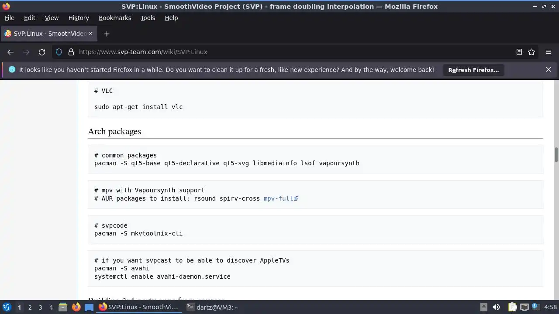Open the clipboard manager tray icon
This screenshot has height=314, width=559.
[x=512, y=307]
